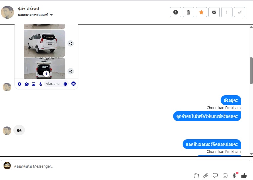The image size is (253, 180).
Task: Click the microphone icon in embedded screenshot
Action: (41, 84)
